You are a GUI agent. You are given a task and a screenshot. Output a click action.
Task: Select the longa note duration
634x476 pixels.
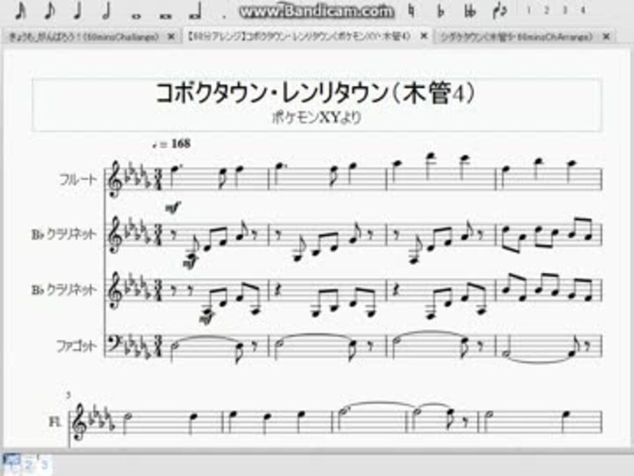195,12
